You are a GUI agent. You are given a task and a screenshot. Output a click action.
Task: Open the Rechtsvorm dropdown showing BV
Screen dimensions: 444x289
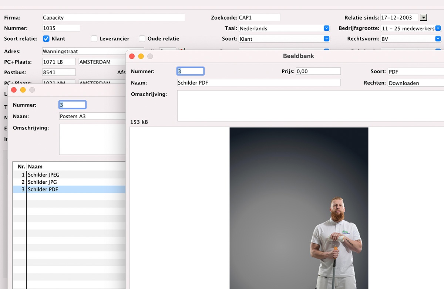coord(411,38)
